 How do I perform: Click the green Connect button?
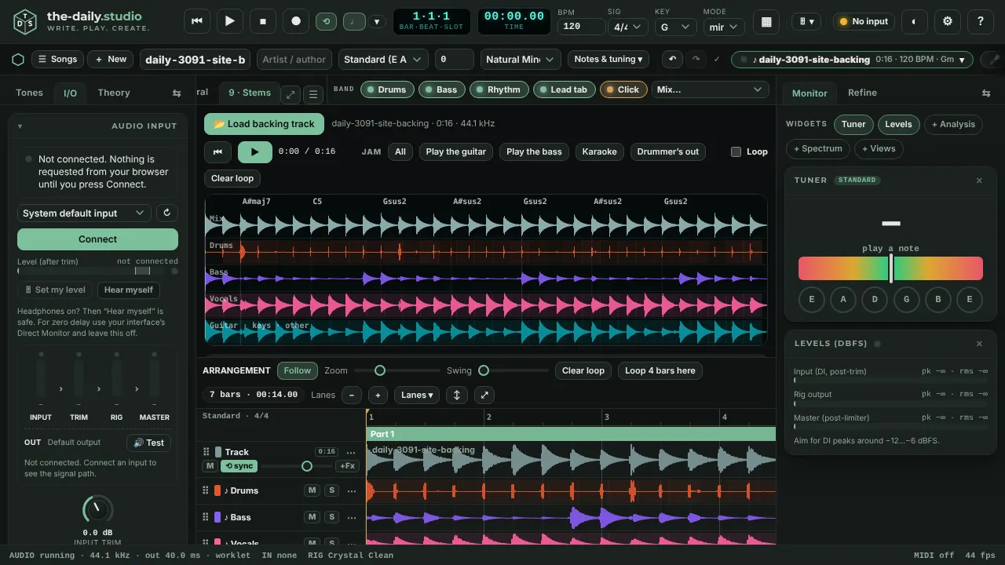(97, 239)
